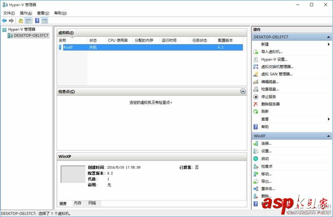The height and width of the screenshot is (217, 333).
Task: Sort by the 运行时间 column header
Action: point(175,40)
